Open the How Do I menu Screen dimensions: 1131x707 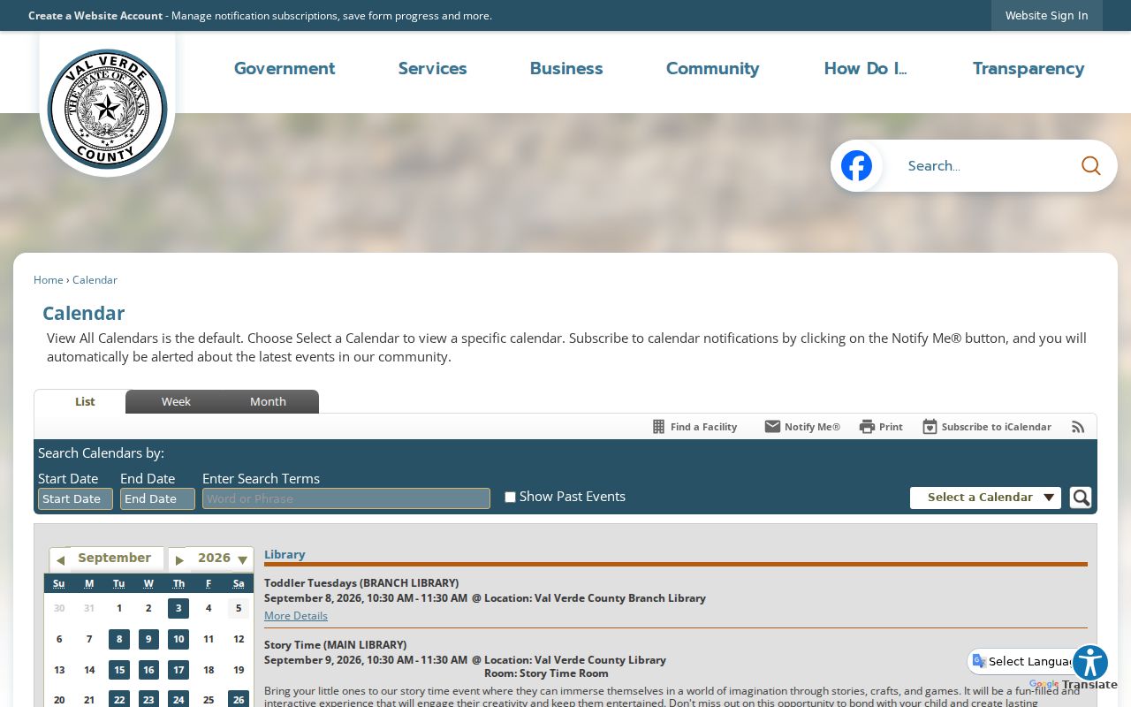[x=866, y=68]
